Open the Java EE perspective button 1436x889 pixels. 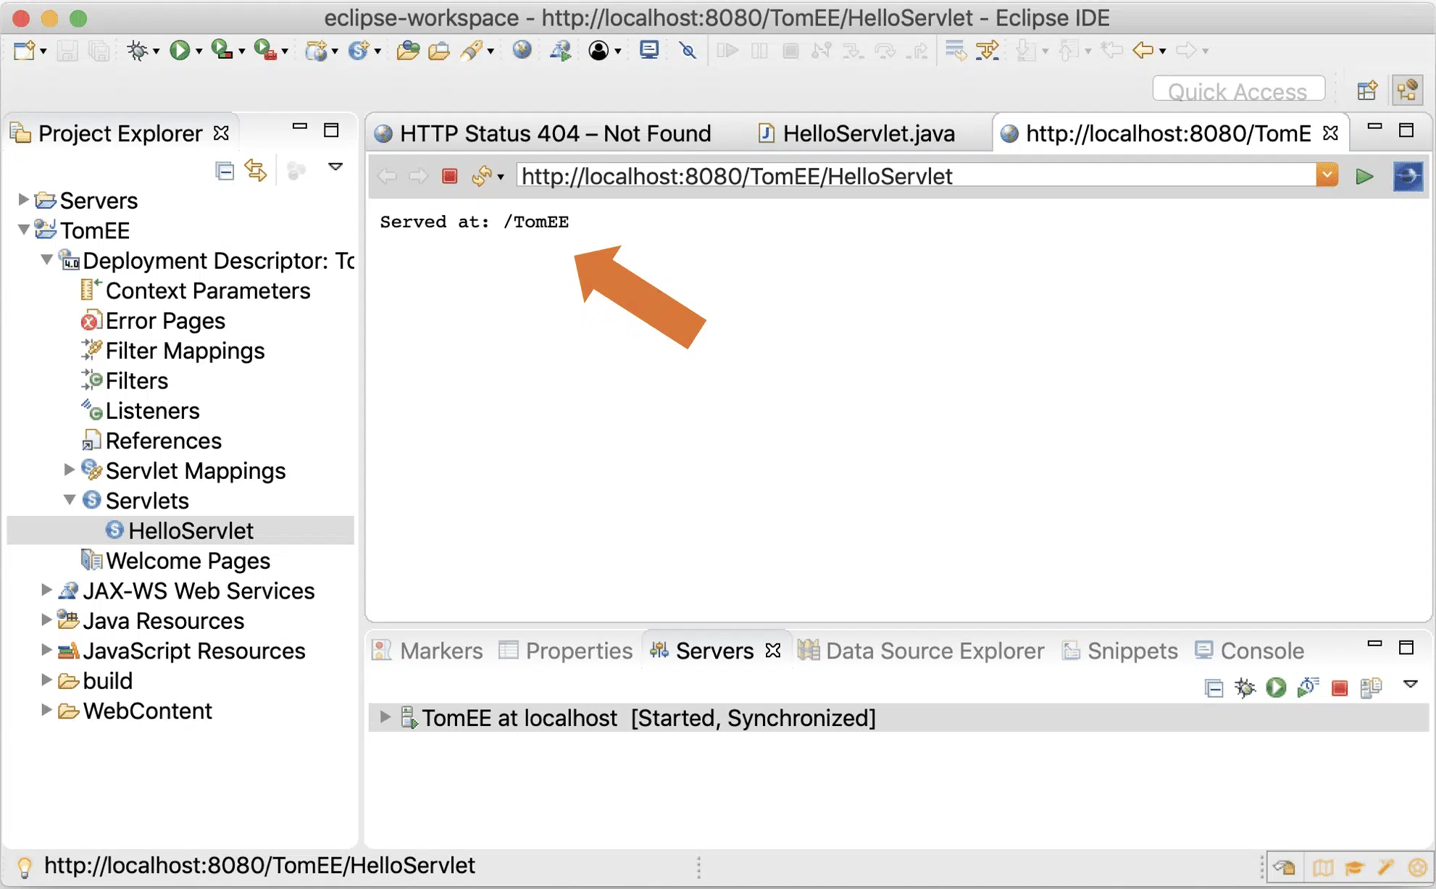(x=1407, y=91)
